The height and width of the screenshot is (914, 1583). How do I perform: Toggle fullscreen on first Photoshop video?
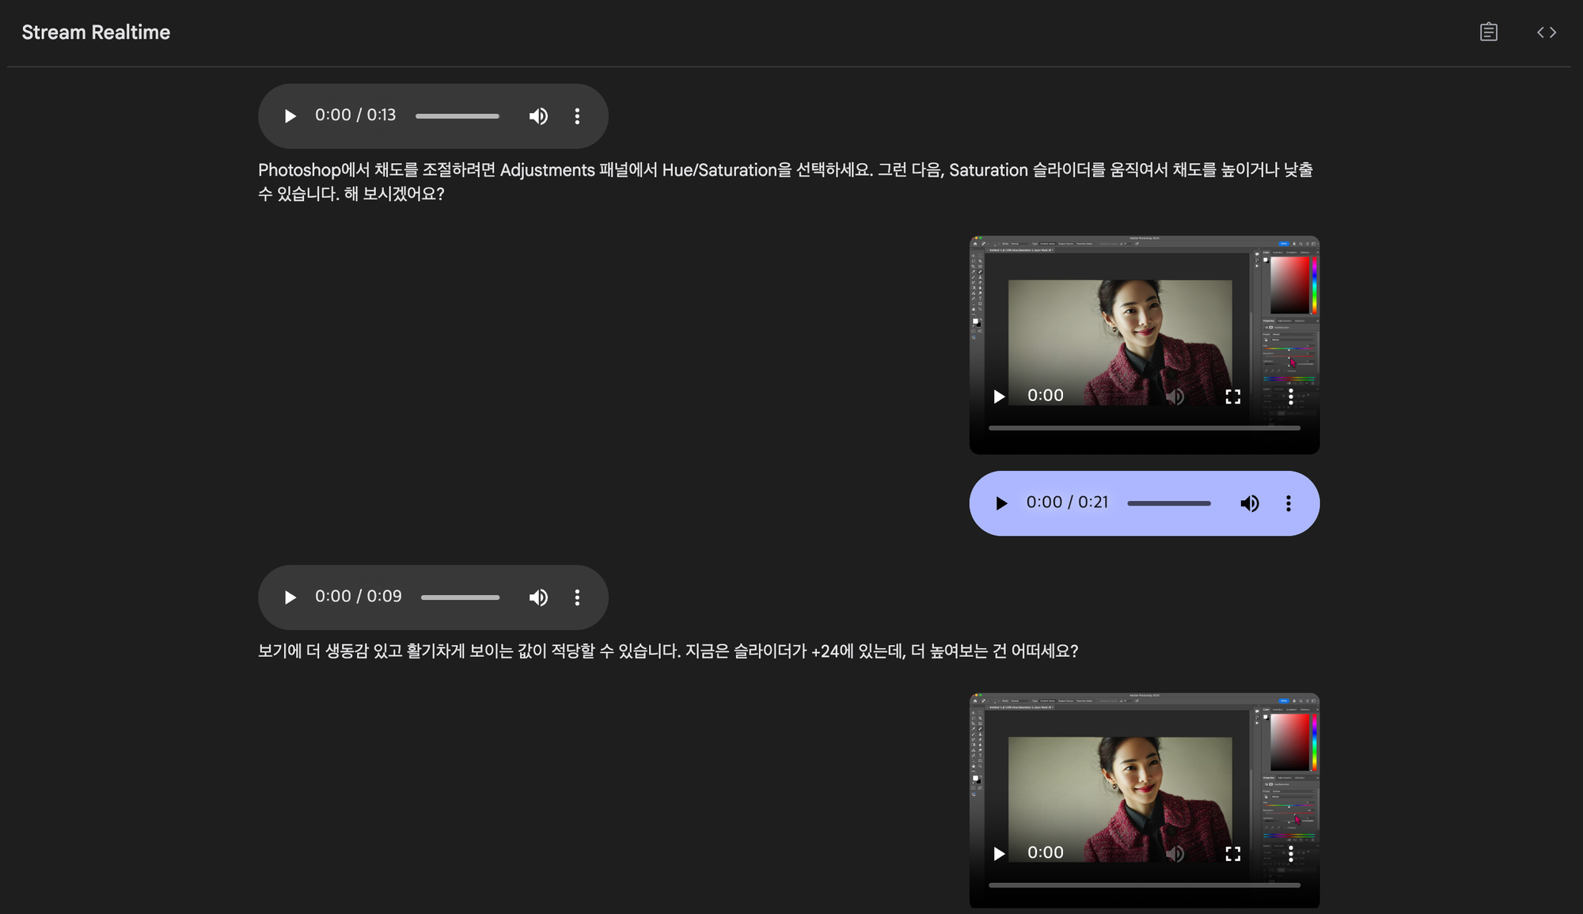[1232, 396]
